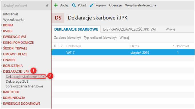The width and height of the screenshot is (195, 109).
Task: Focus the Szukaj poleceń search field
Action: (24, 6)
